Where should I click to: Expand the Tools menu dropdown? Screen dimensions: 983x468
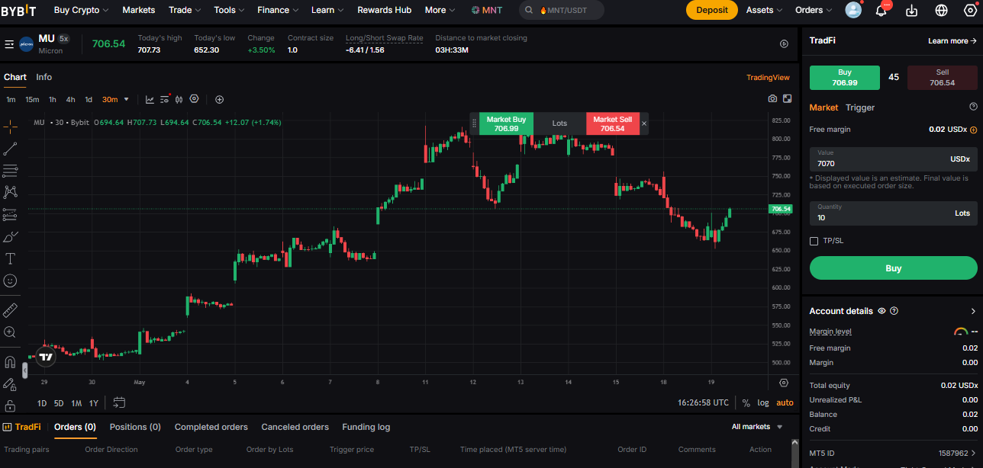click(230, 10)
